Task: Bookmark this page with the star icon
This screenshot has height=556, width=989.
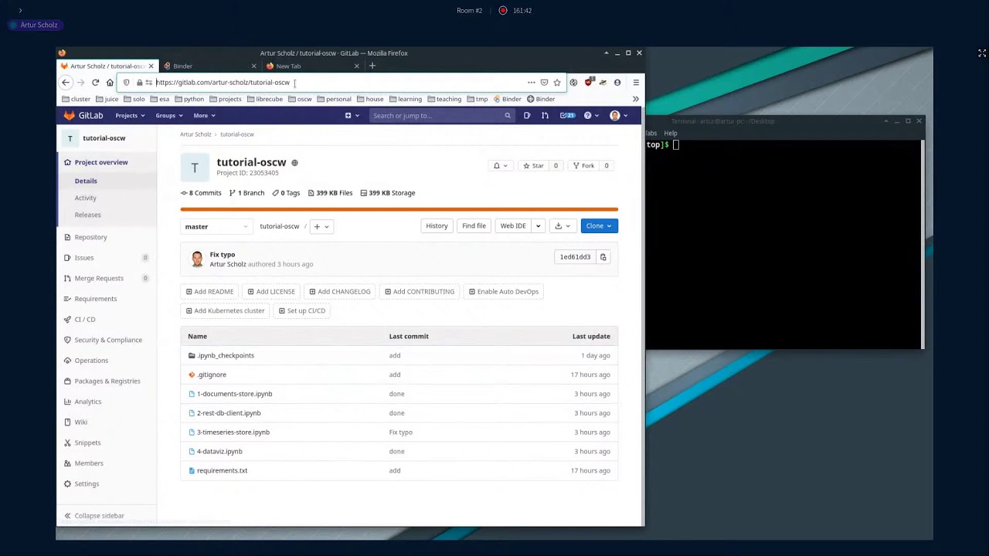Action: point(556,83)
